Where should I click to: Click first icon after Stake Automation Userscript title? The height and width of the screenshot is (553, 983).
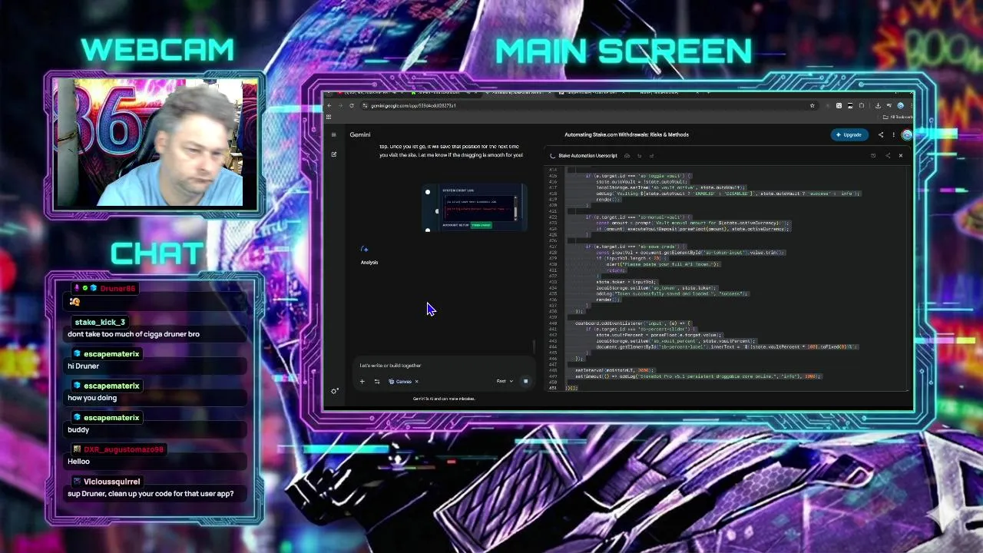pos(627,156)
